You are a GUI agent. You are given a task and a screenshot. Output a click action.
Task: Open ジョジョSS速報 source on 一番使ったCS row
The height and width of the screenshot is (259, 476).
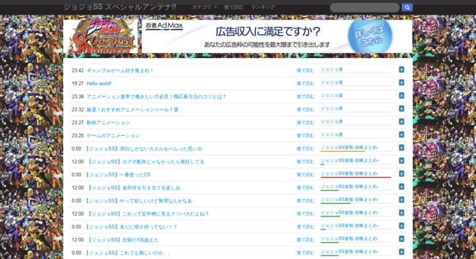(349, 173)
